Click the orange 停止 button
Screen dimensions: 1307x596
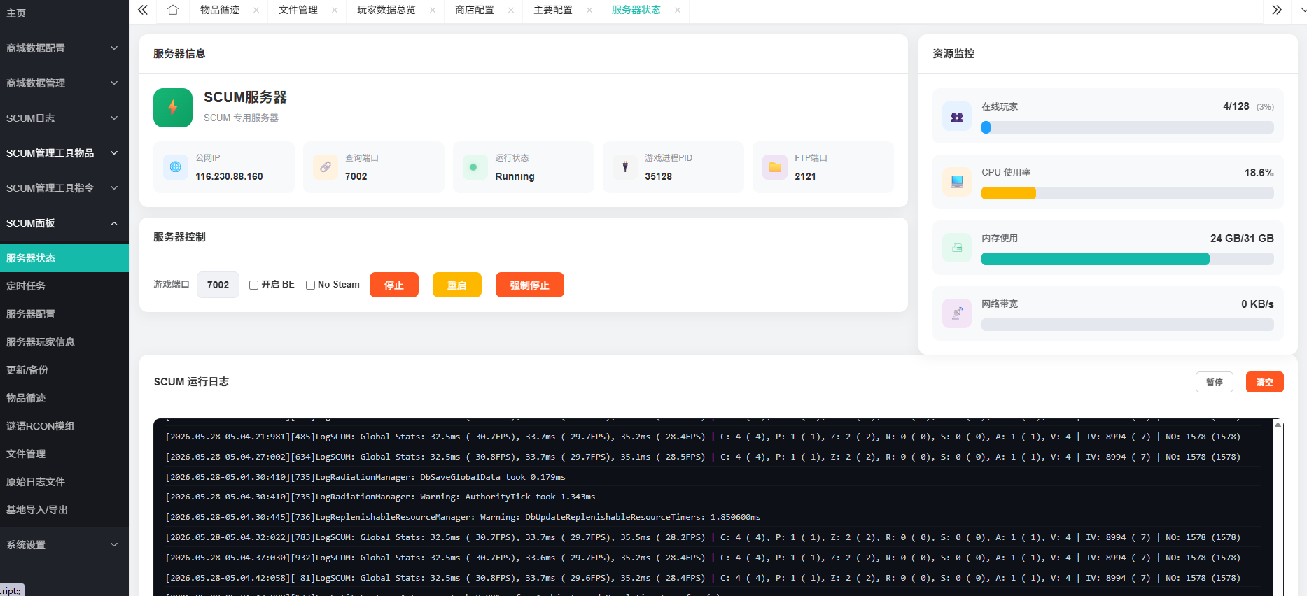[394, 285]
